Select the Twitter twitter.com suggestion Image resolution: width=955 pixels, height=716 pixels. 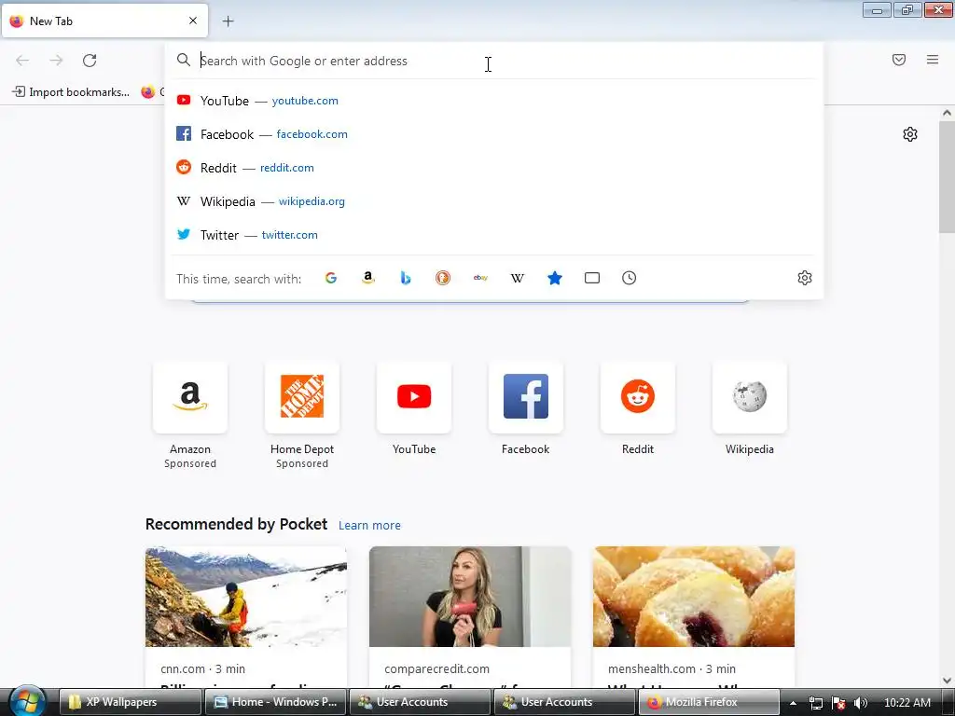494,234
